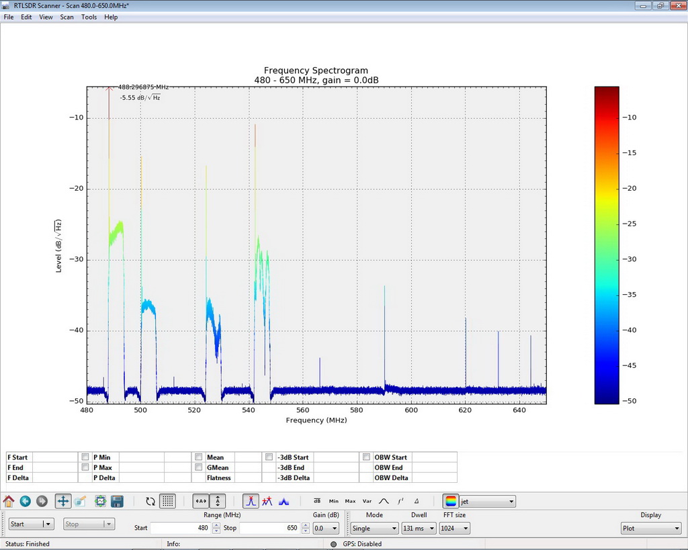Toggle horizontal auto-scale button
The width and height of the screenshot is (688, 550).
point(200,501)
